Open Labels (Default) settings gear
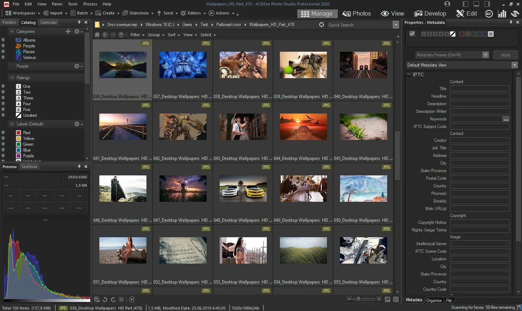 click(78, 124)
